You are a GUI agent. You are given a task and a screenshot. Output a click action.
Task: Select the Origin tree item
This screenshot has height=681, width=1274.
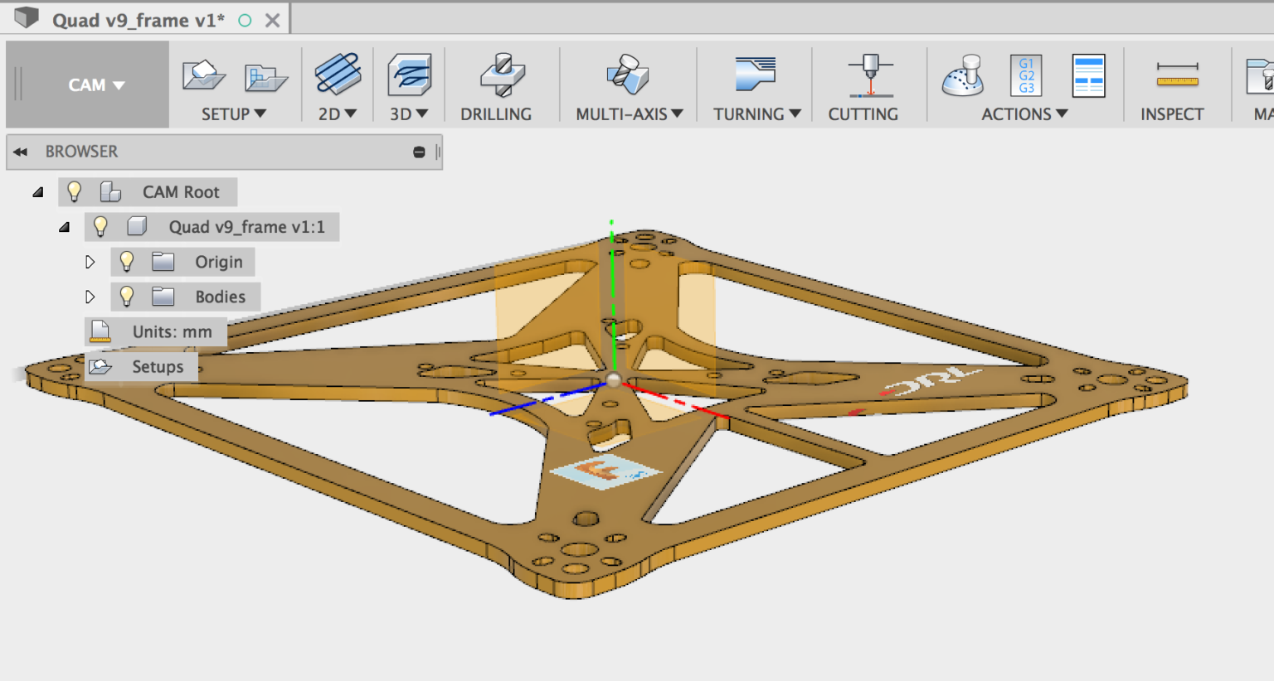pyautogui.click(x=219, y=262)
